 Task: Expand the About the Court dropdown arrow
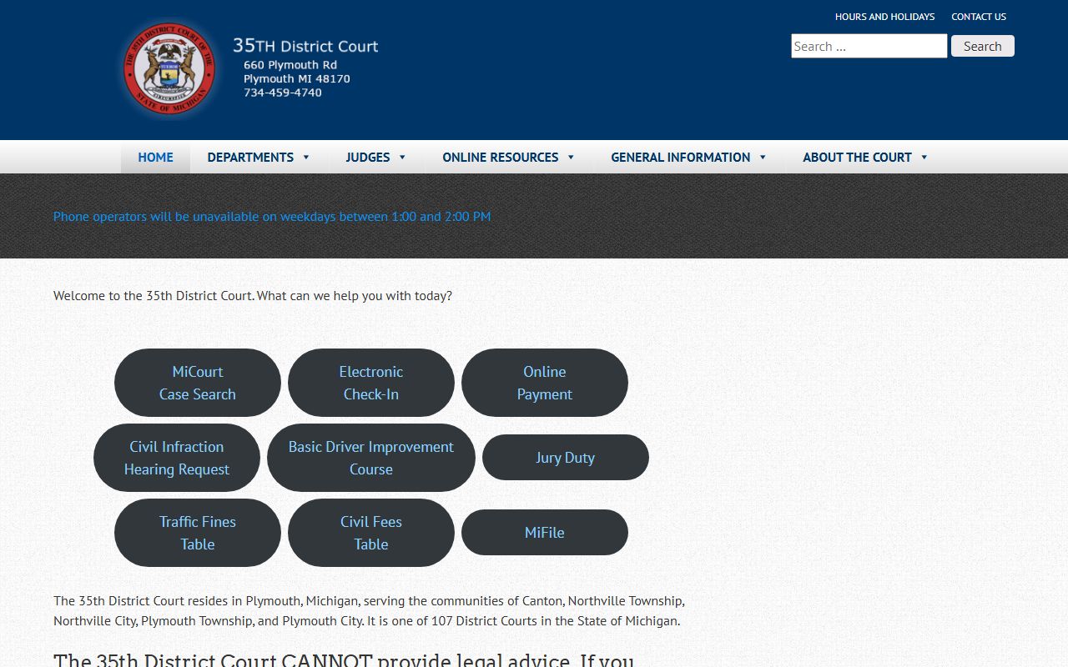tap(924, 157)
